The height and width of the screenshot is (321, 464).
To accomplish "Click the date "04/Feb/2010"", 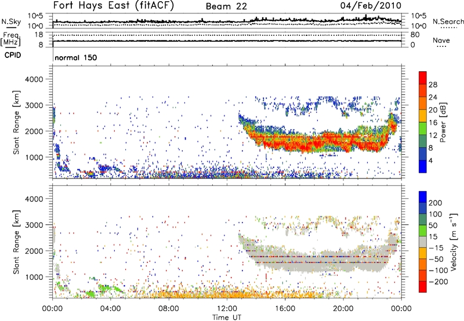I will [371, 6].
